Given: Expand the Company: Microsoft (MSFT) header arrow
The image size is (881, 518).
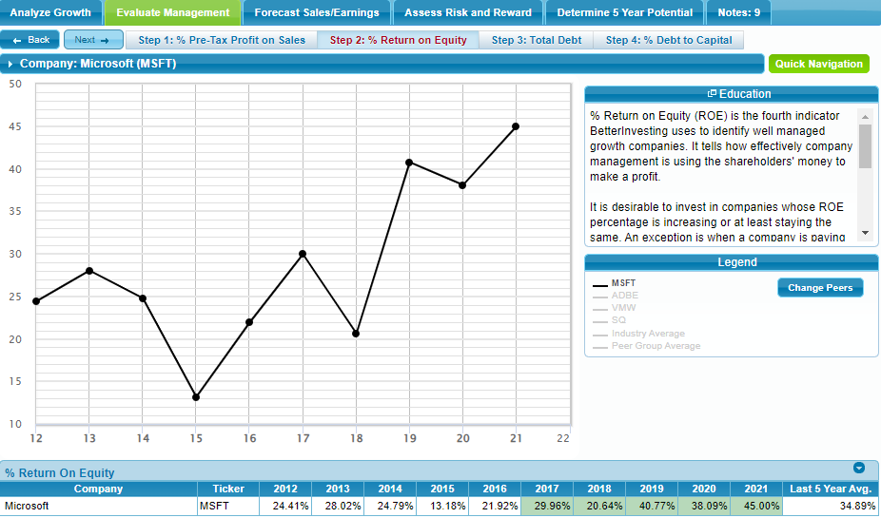Looking at the screenshot, I should tap(10, 64).
